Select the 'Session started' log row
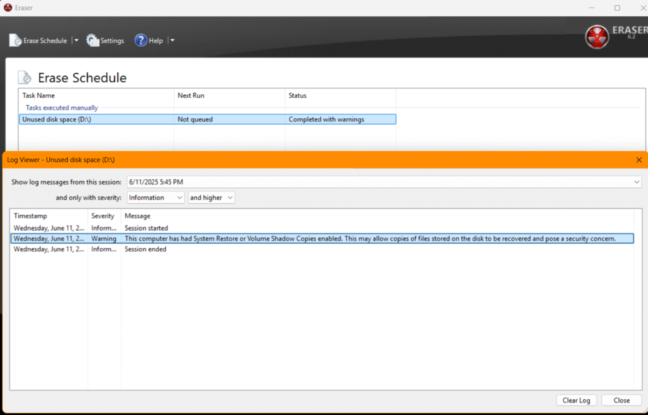Viewport: 648px width, 415px height. click(x=322, y=228)
